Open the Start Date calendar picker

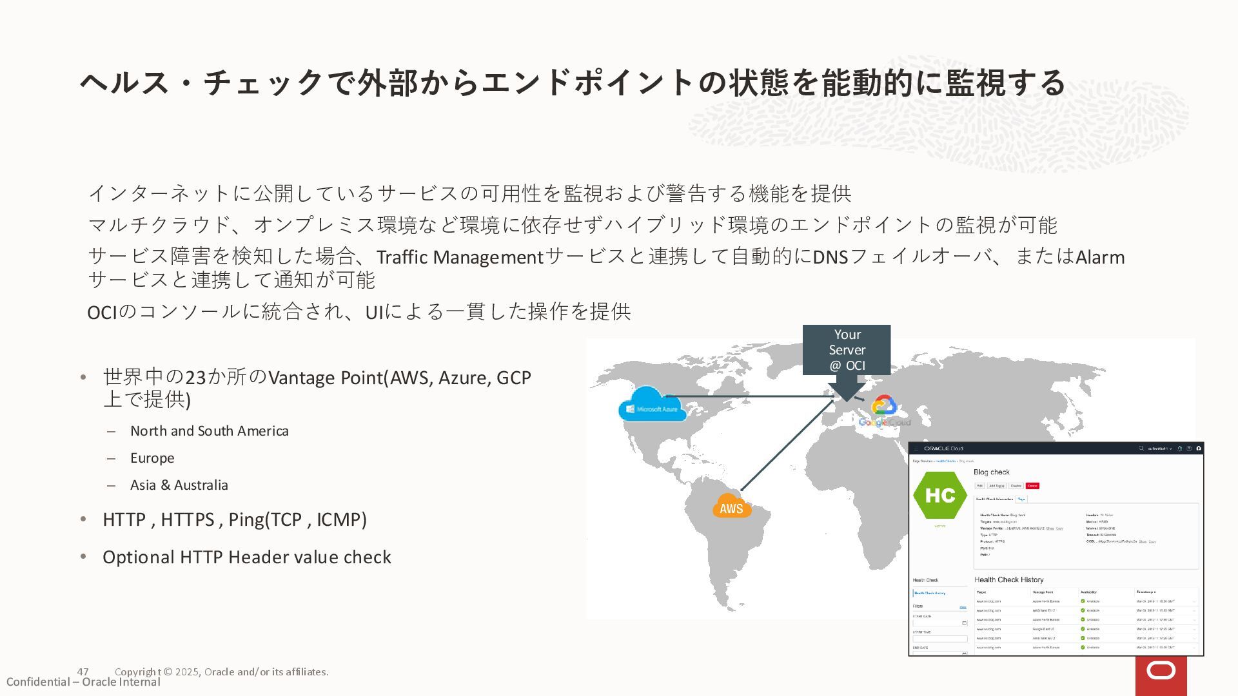point(965,623)
